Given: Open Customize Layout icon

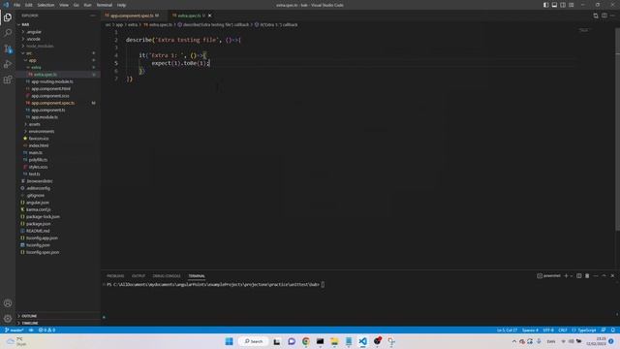Looking at the screenshot, I should pos(572,5).
